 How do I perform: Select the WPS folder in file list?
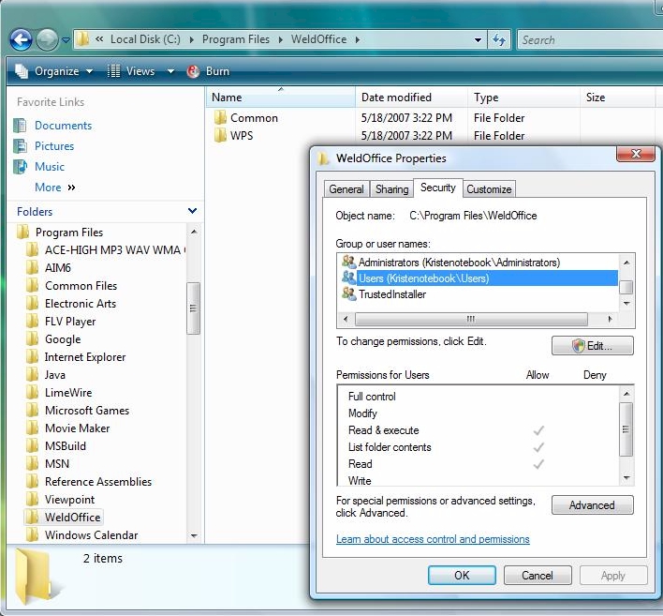[241, 136]
